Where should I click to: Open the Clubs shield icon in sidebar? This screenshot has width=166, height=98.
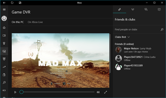coord(4,59)
